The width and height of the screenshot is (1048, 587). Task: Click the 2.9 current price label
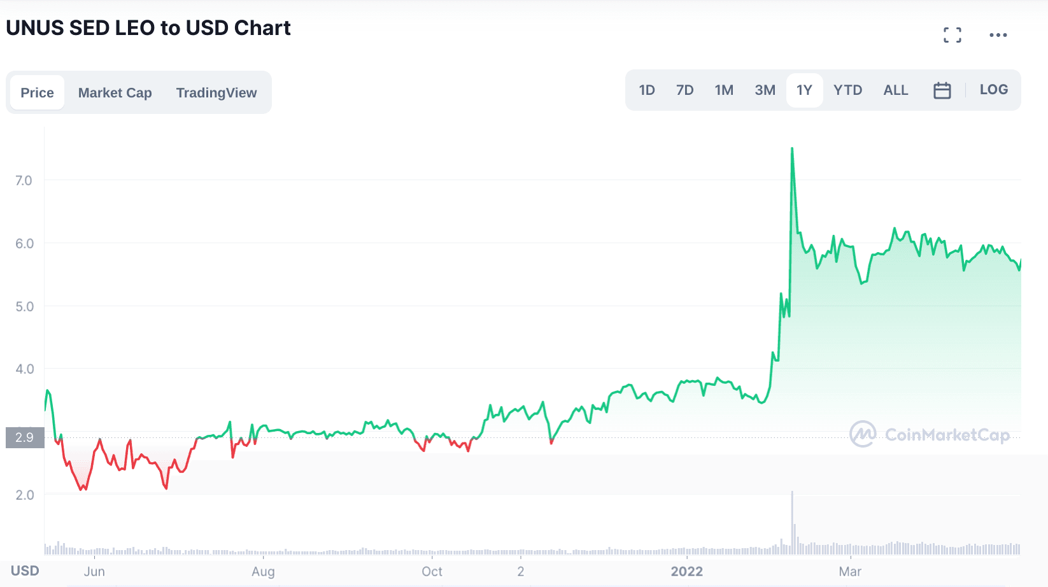(25, 437)
